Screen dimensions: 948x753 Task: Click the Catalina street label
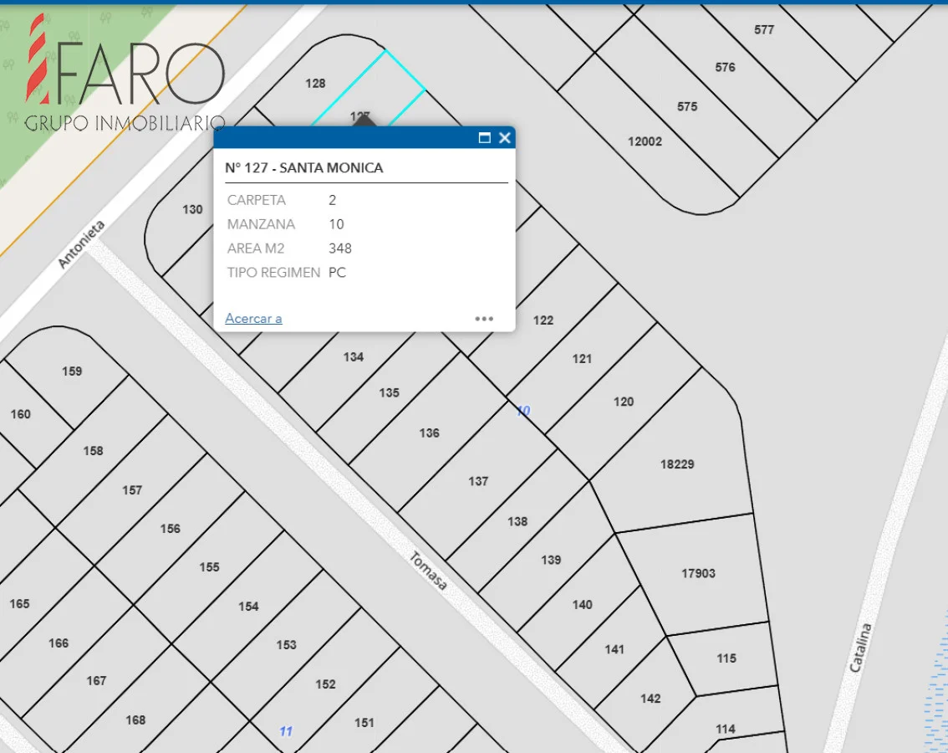pos(860,647)
